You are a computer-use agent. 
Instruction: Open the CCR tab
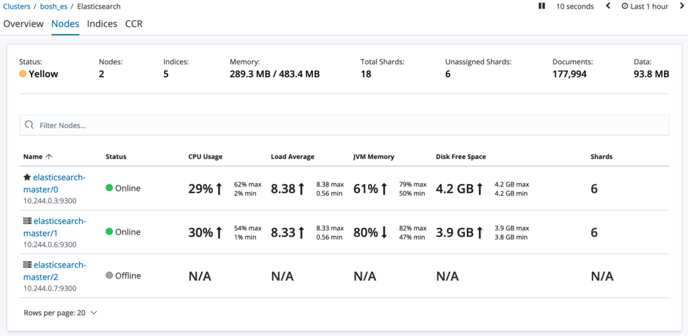click(x=134, y=23)
